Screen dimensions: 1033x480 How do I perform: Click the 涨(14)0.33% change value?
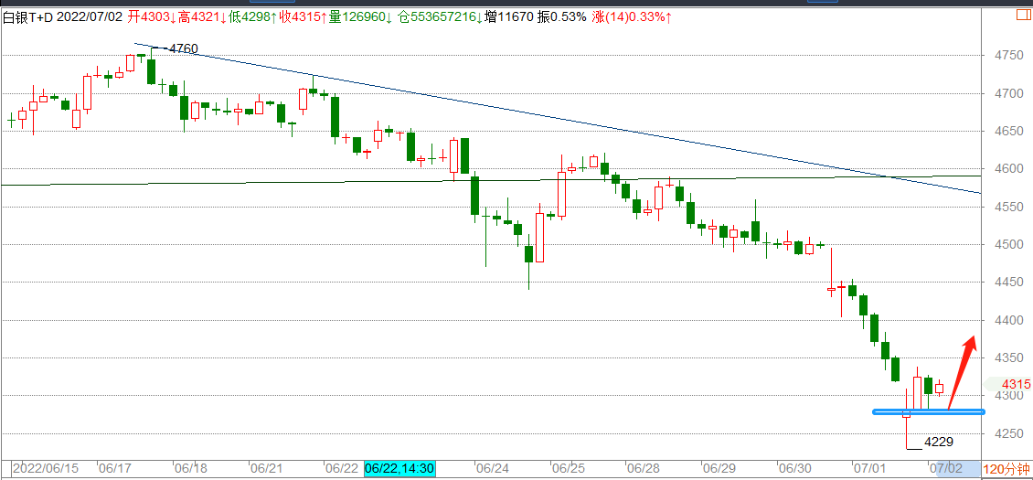pos(631,16)
